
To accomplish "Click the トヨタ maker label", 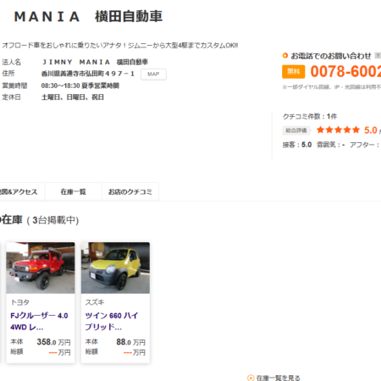I will click(20, 302).
